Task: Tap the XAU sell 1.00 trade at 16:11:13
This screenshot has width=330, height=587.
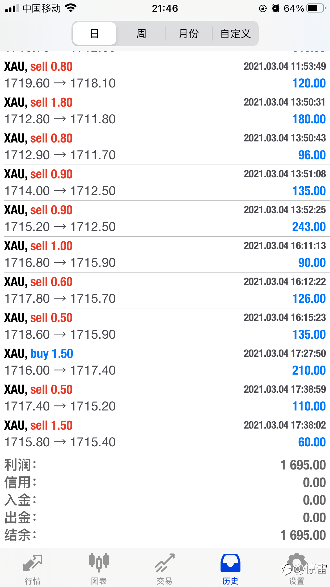Action: [165, 254]
